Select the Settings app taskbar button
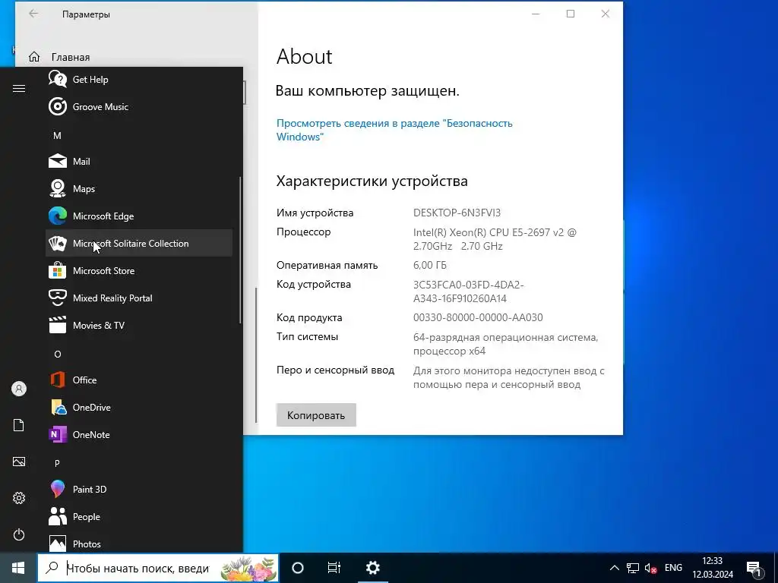Image resolution: width=778 pixels, height=583 pixels. point(372,568)
